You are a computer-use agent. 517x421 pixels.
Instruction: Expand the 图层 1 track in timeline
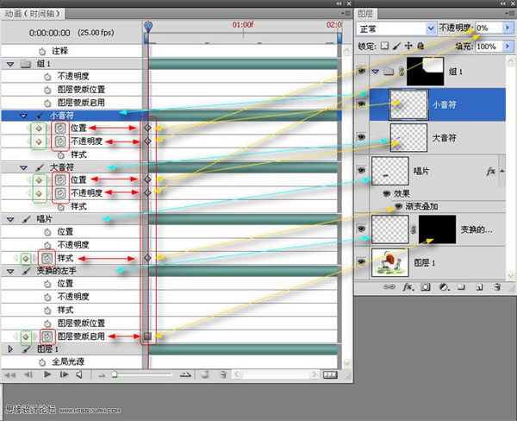click(x=10, y=349)
